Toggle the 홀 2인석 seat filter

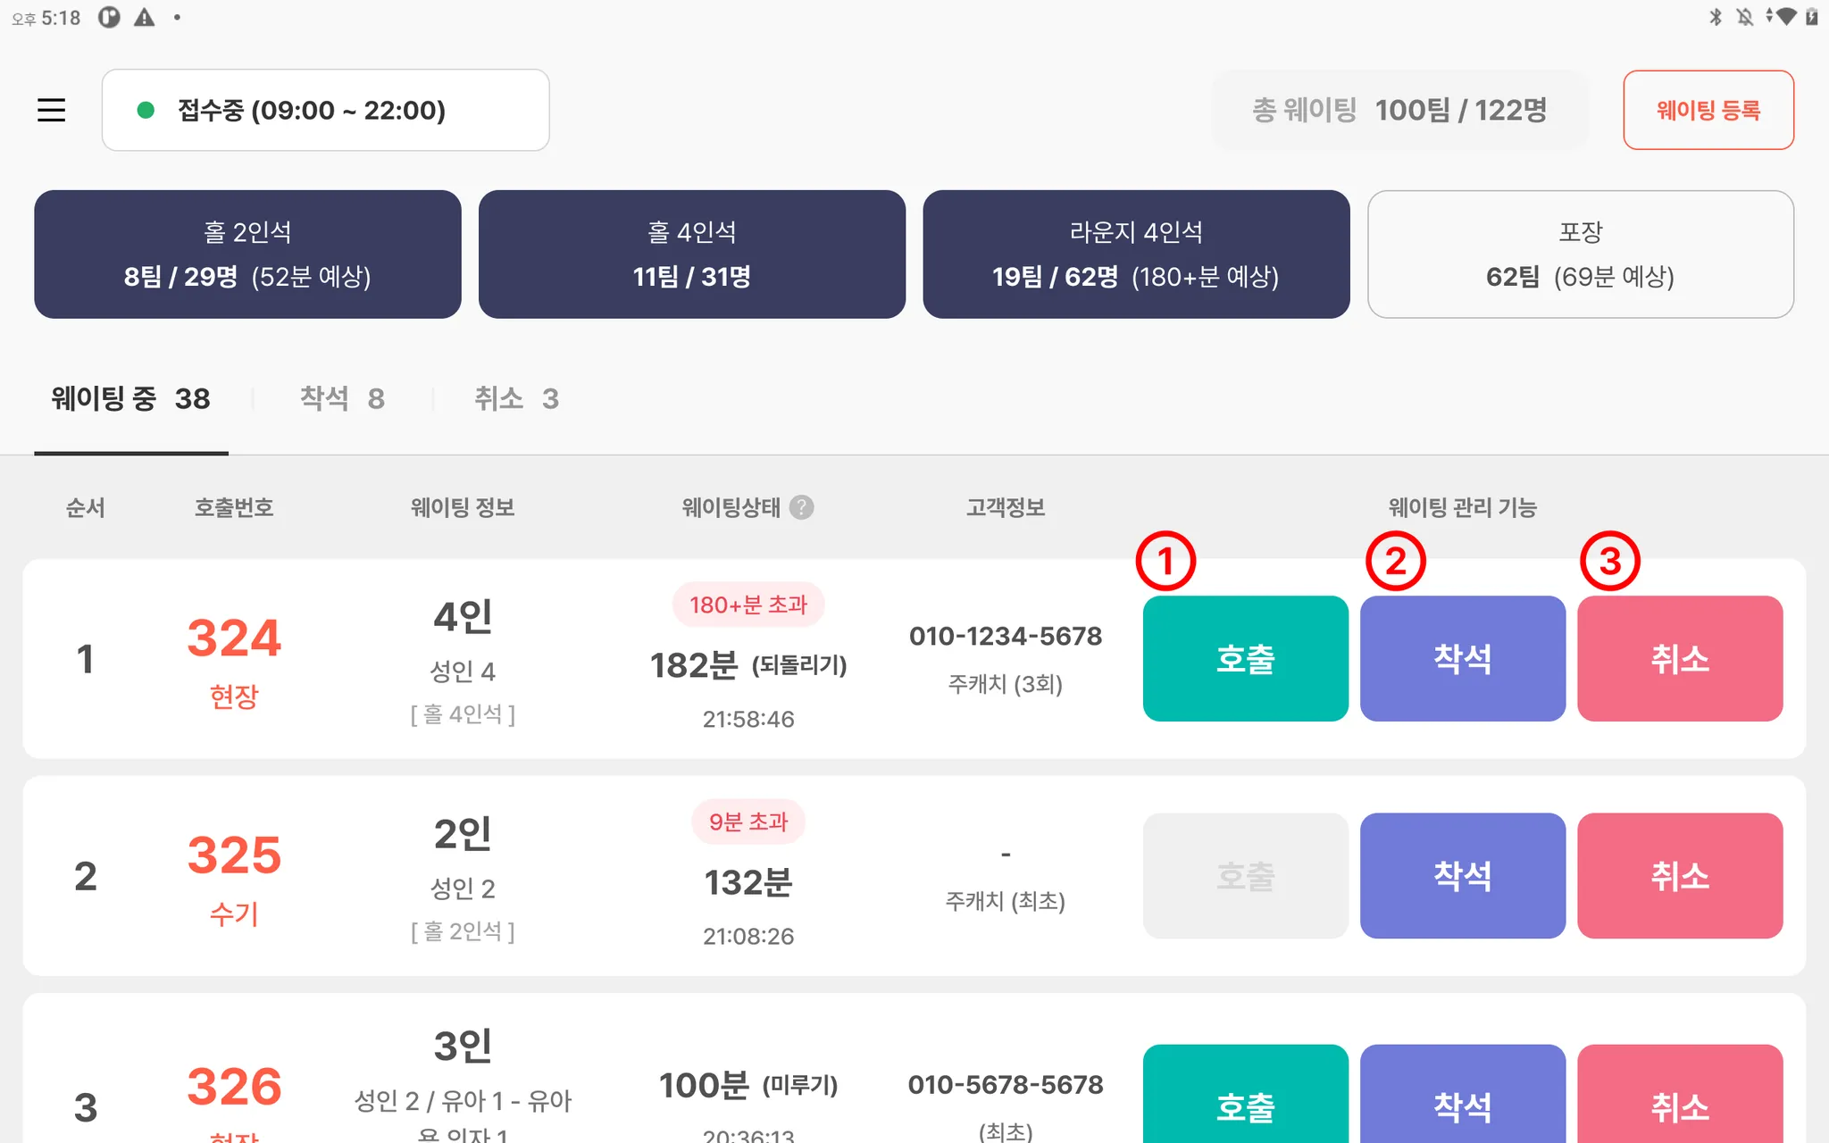pos(247,254)
